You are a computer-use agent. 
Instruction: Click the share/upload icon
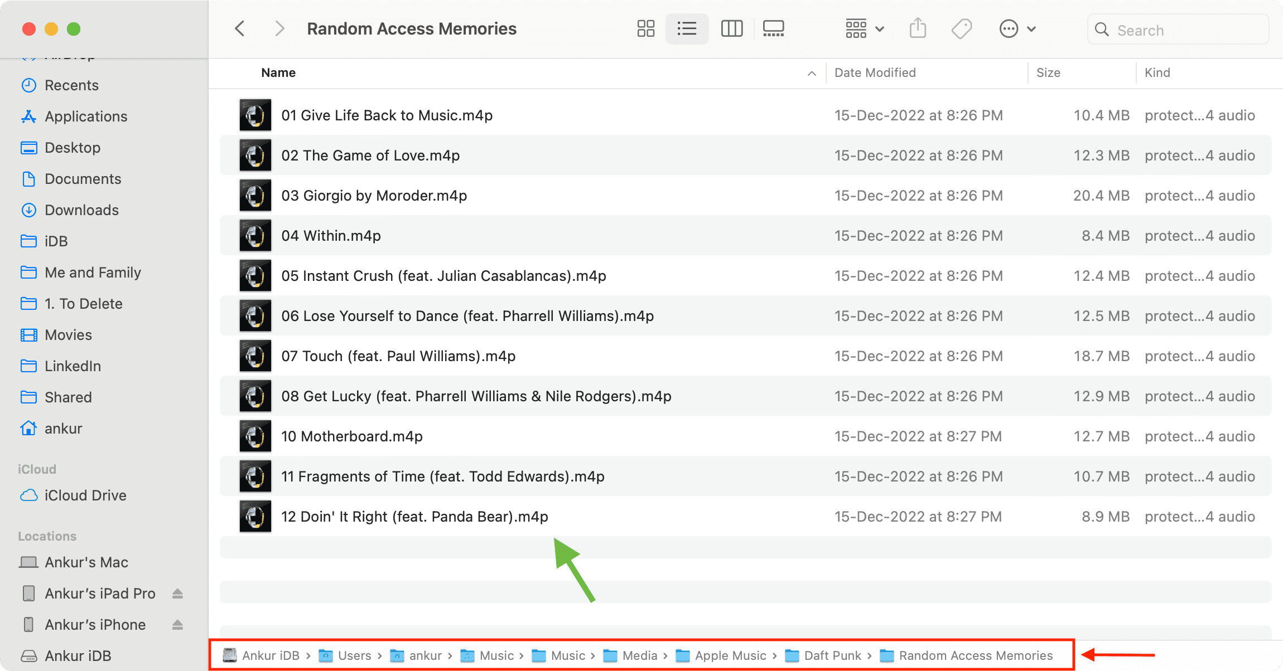click(x=919, y=28)
